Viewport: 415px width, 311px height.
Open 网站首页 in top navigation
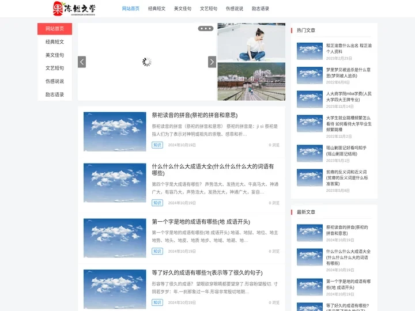pyautogui.click(x=130, y=9)
